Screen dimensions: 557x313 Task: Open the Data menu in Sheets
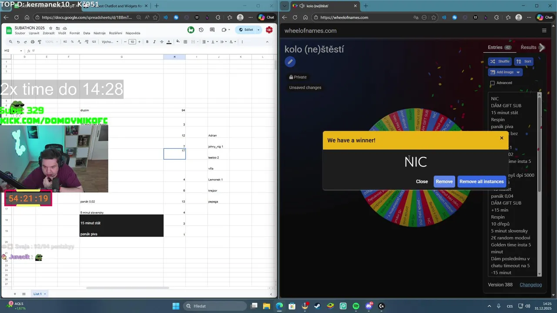click(87, 33)
